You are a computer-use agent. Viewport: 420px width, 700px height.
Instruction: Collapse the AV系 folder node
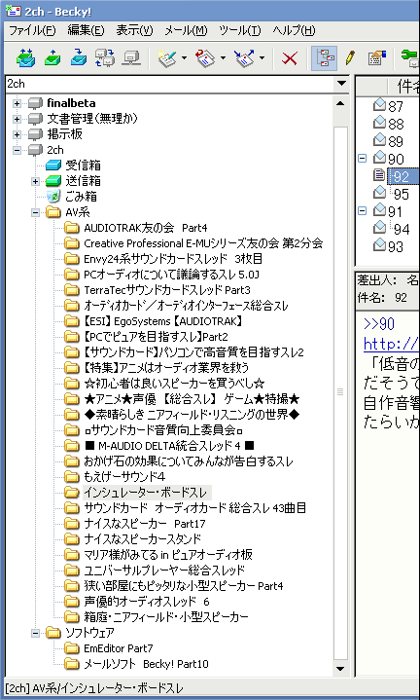[x=35, y=212]
